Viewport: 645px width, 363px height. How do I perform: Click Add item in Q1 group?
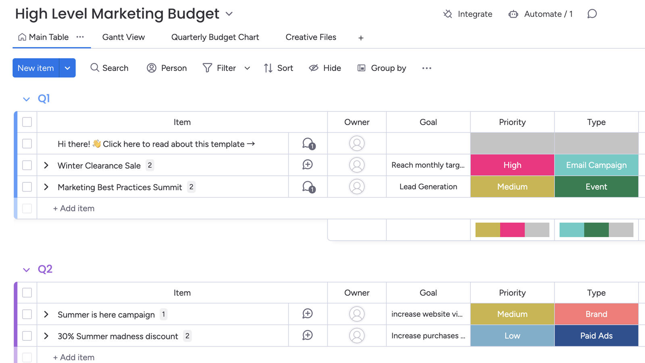click(x=74, y=209)
